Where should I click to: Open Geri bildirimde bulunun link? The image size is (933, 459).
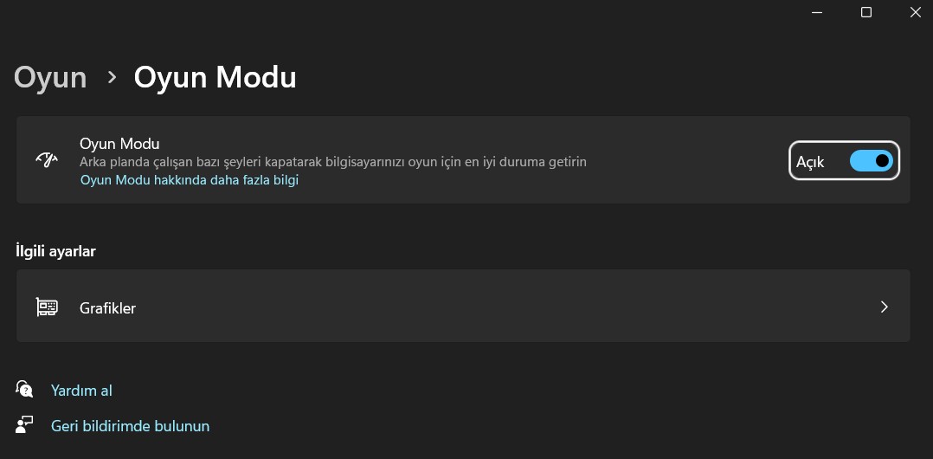point(131,426)
